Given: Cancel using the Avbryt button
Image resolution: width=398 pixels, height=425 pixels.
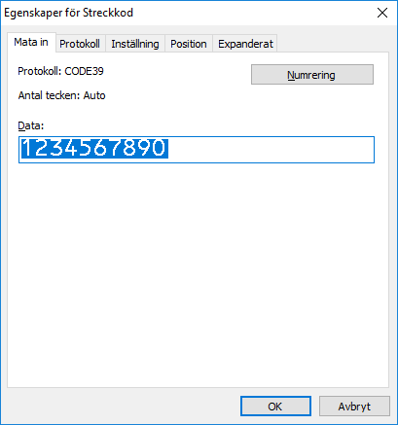Looking at the screenshot, I should pyautogui.click(x=354, y=407).
